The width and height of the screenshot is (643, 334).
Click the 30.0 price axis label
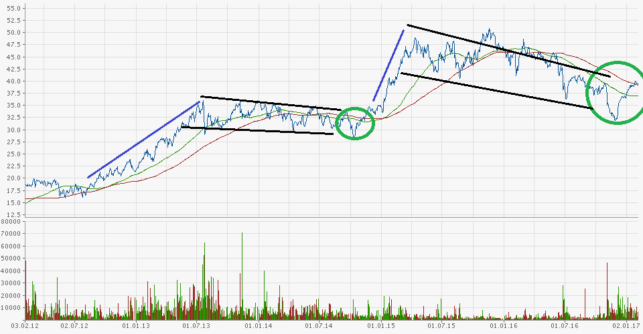point(14,130)
